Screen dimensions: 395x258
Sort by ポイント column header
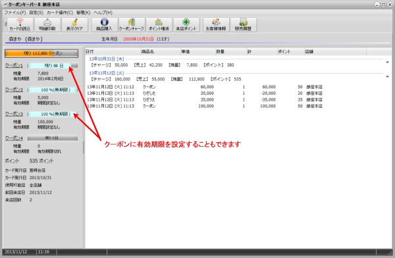[x=291, y=51]
